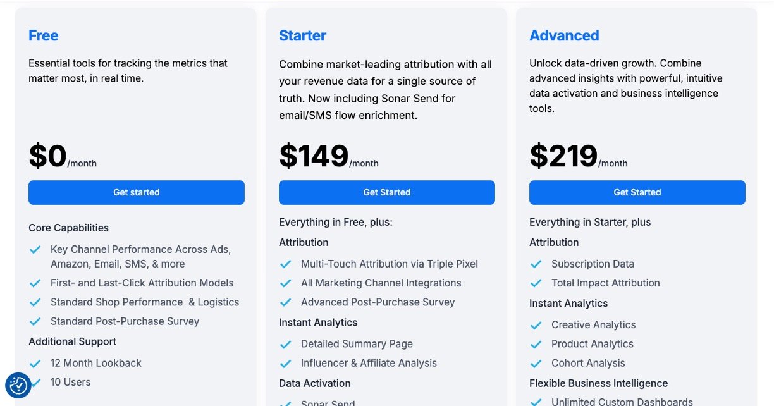The image size is (774, 406).
Task: Click checkmark beside Creative Analytics
Action: 536,325
